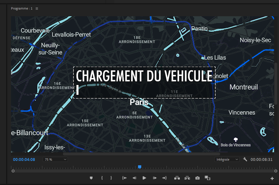Image resolution: width=279 pixels, height=185 pixels.
Task: Open the Programme panel hamburger menu
Action: (37, 8)
